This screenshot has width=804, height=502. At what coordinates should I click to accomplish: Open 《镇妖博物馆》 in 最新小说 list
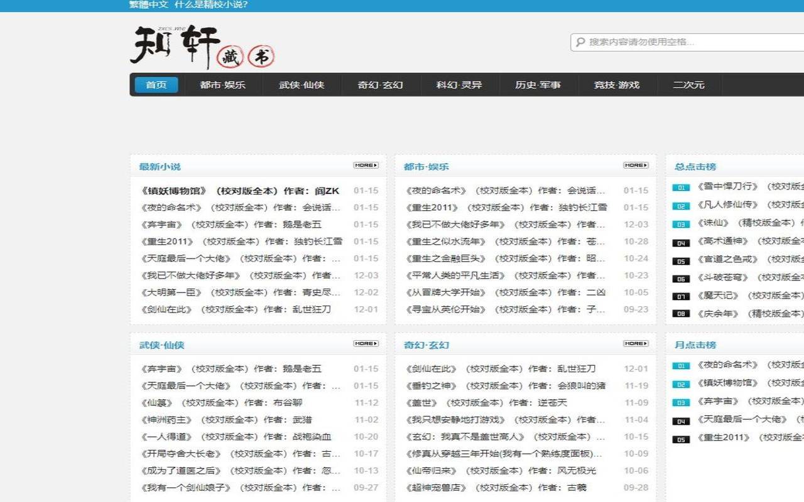click(240, 191)
